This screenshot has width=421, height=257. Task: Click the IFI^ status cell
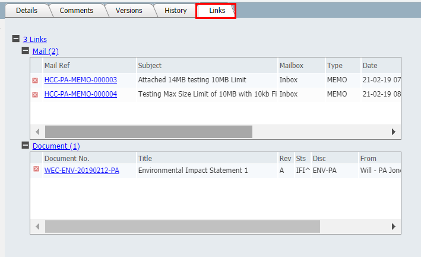[x=303, y=171]
